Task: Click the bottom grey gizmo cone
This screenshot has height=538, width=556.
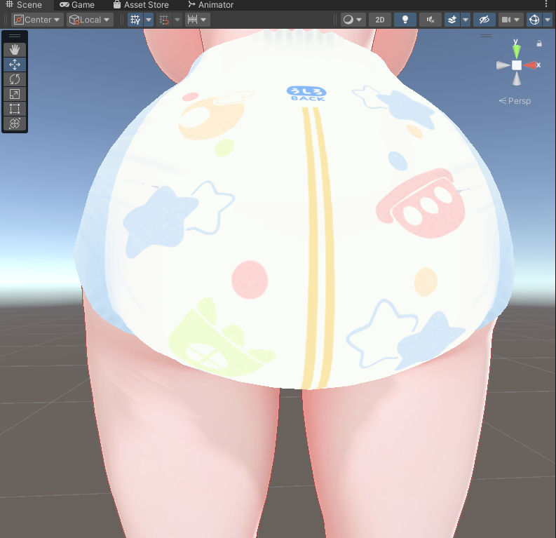Action: click(517, 79)
